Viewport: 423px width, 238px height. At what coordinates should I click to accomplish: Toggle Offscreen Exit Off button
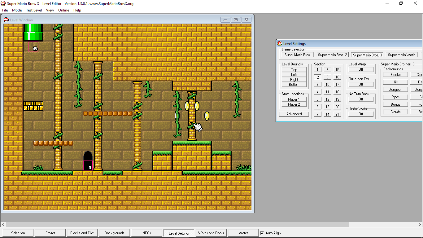(x=361, y=84)
